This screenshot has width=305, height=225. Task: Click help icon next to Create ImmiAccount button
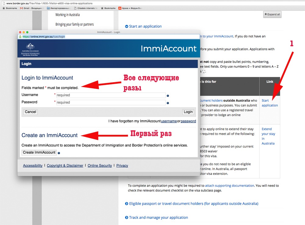[59, 153]
